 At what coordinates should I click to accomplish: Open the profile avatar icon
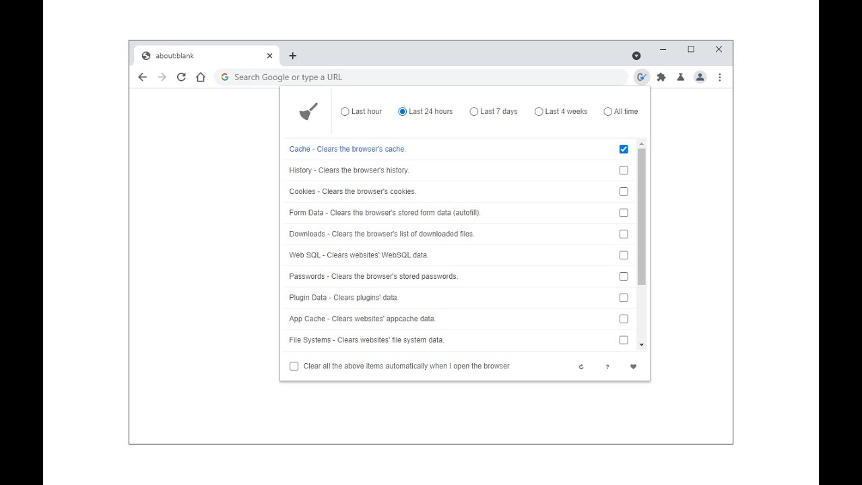point(700,77)
